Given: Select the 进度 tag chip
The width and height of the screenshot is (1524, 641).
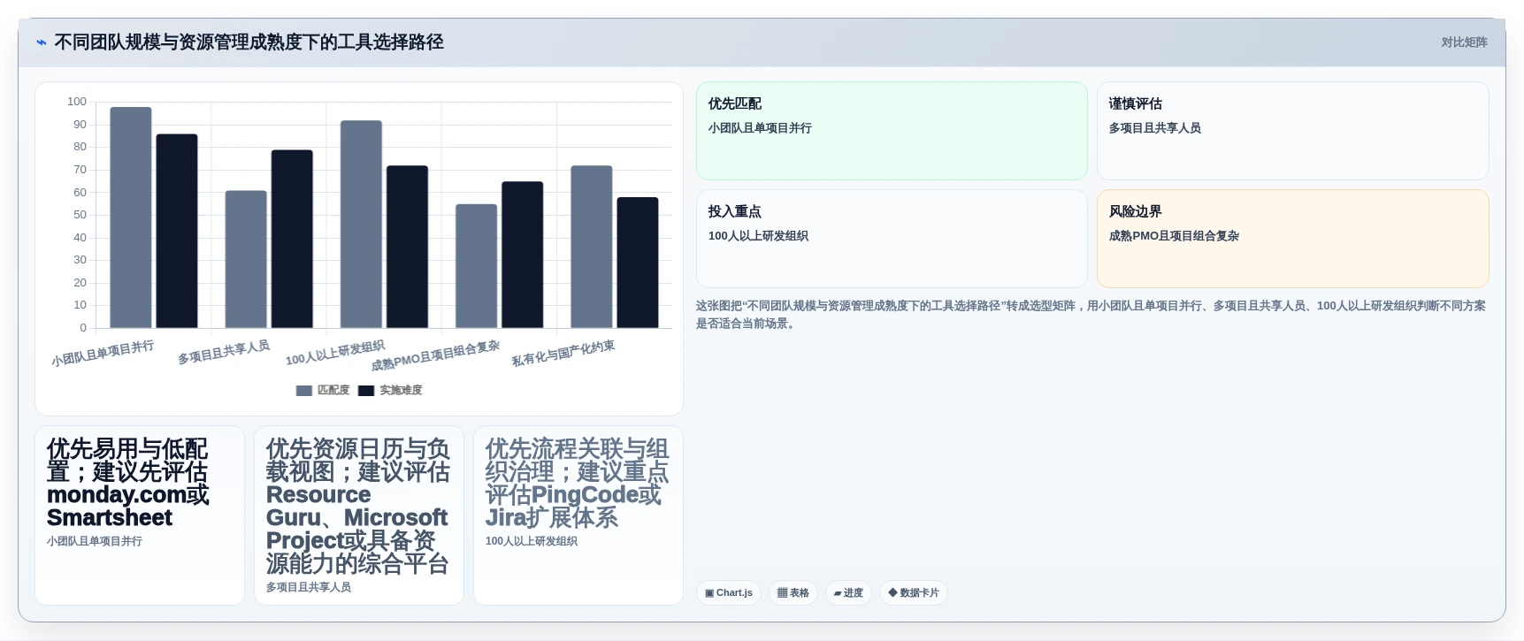Looking at the screenshot, I should click(848, 593).
